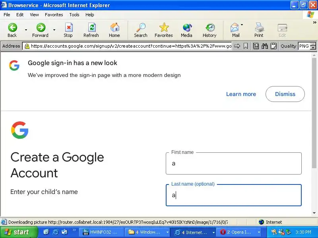Image resolution: width=318 pixels, height=238 pixels.
Task: Open the Tools menu
Action: (74, 15)
